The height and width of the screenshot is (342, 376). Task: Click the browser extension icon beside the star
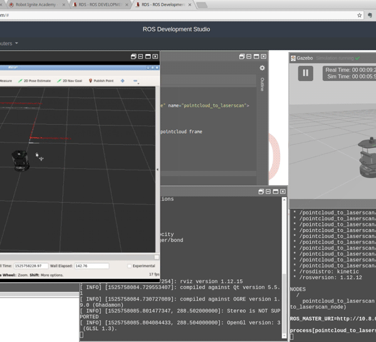tap(370, 15)
